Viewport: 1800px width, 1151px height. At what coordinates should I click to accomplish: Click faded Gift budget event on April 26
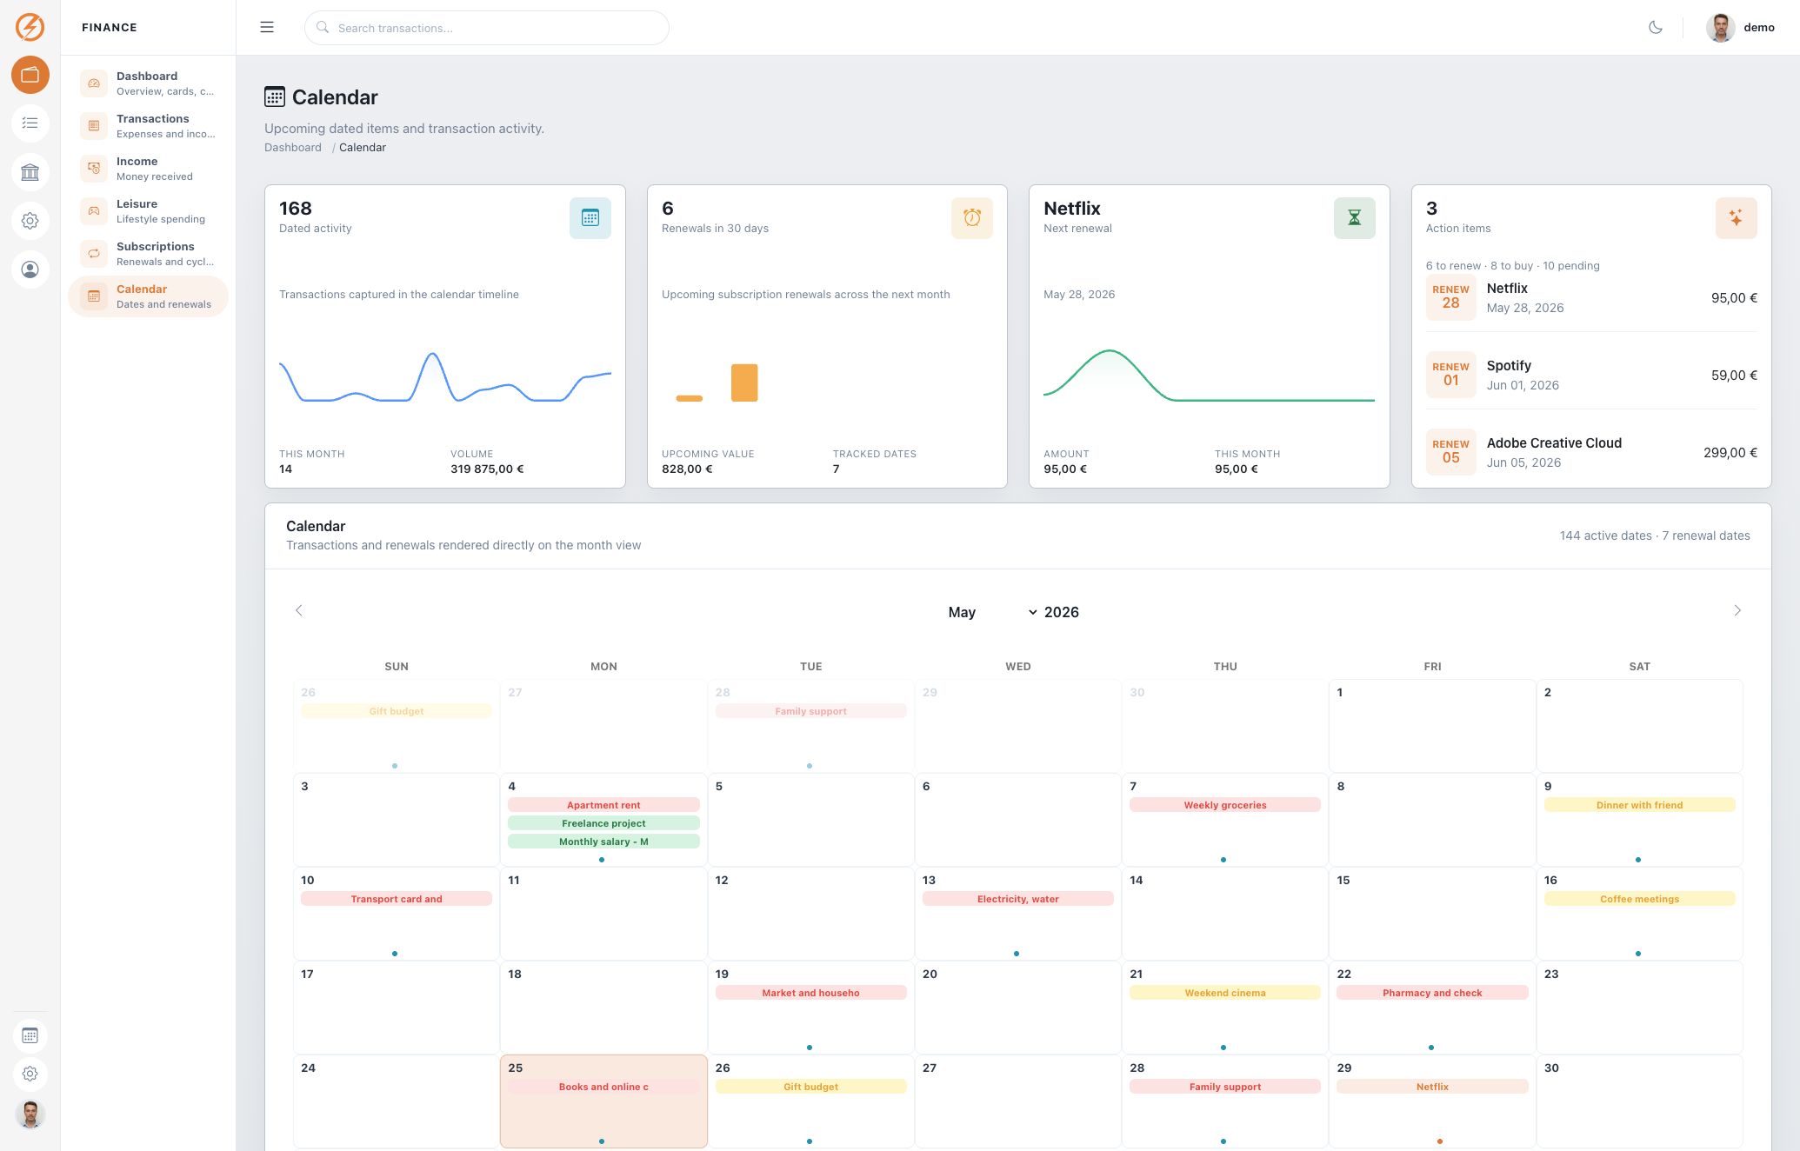coord(397,711)
